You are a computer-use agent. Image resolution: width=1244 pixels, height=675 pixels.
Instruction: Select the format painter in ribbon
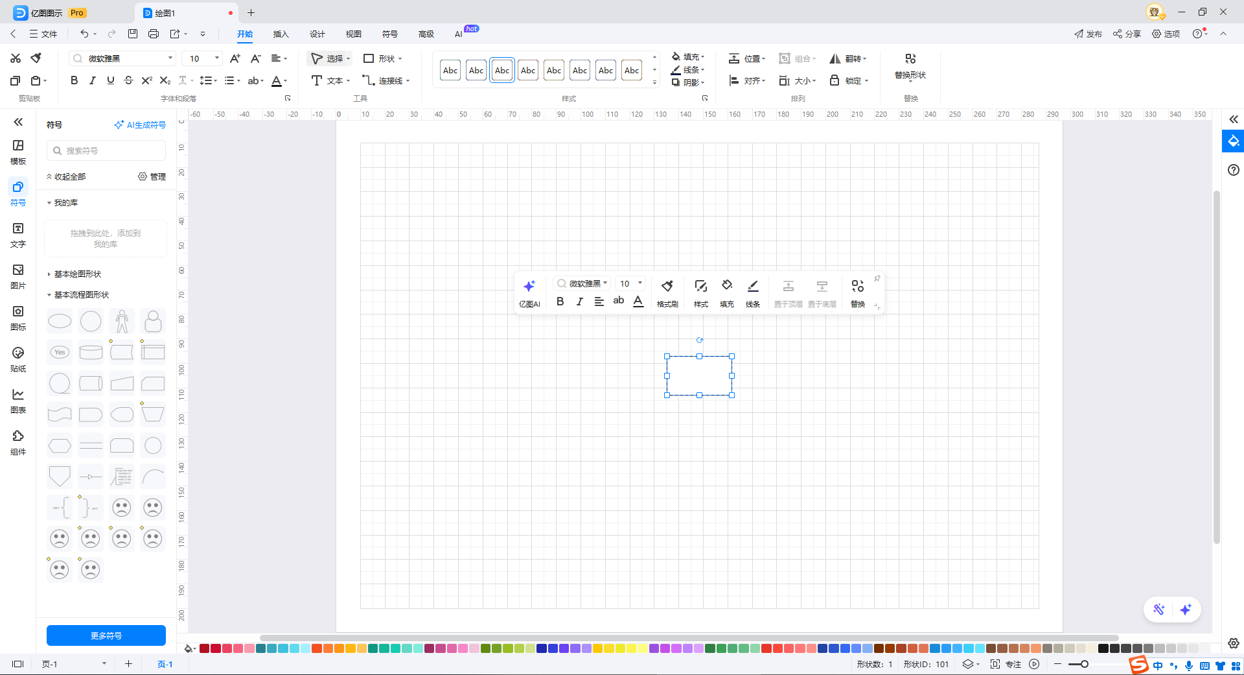pyautogui.click(x=36, y=58)
